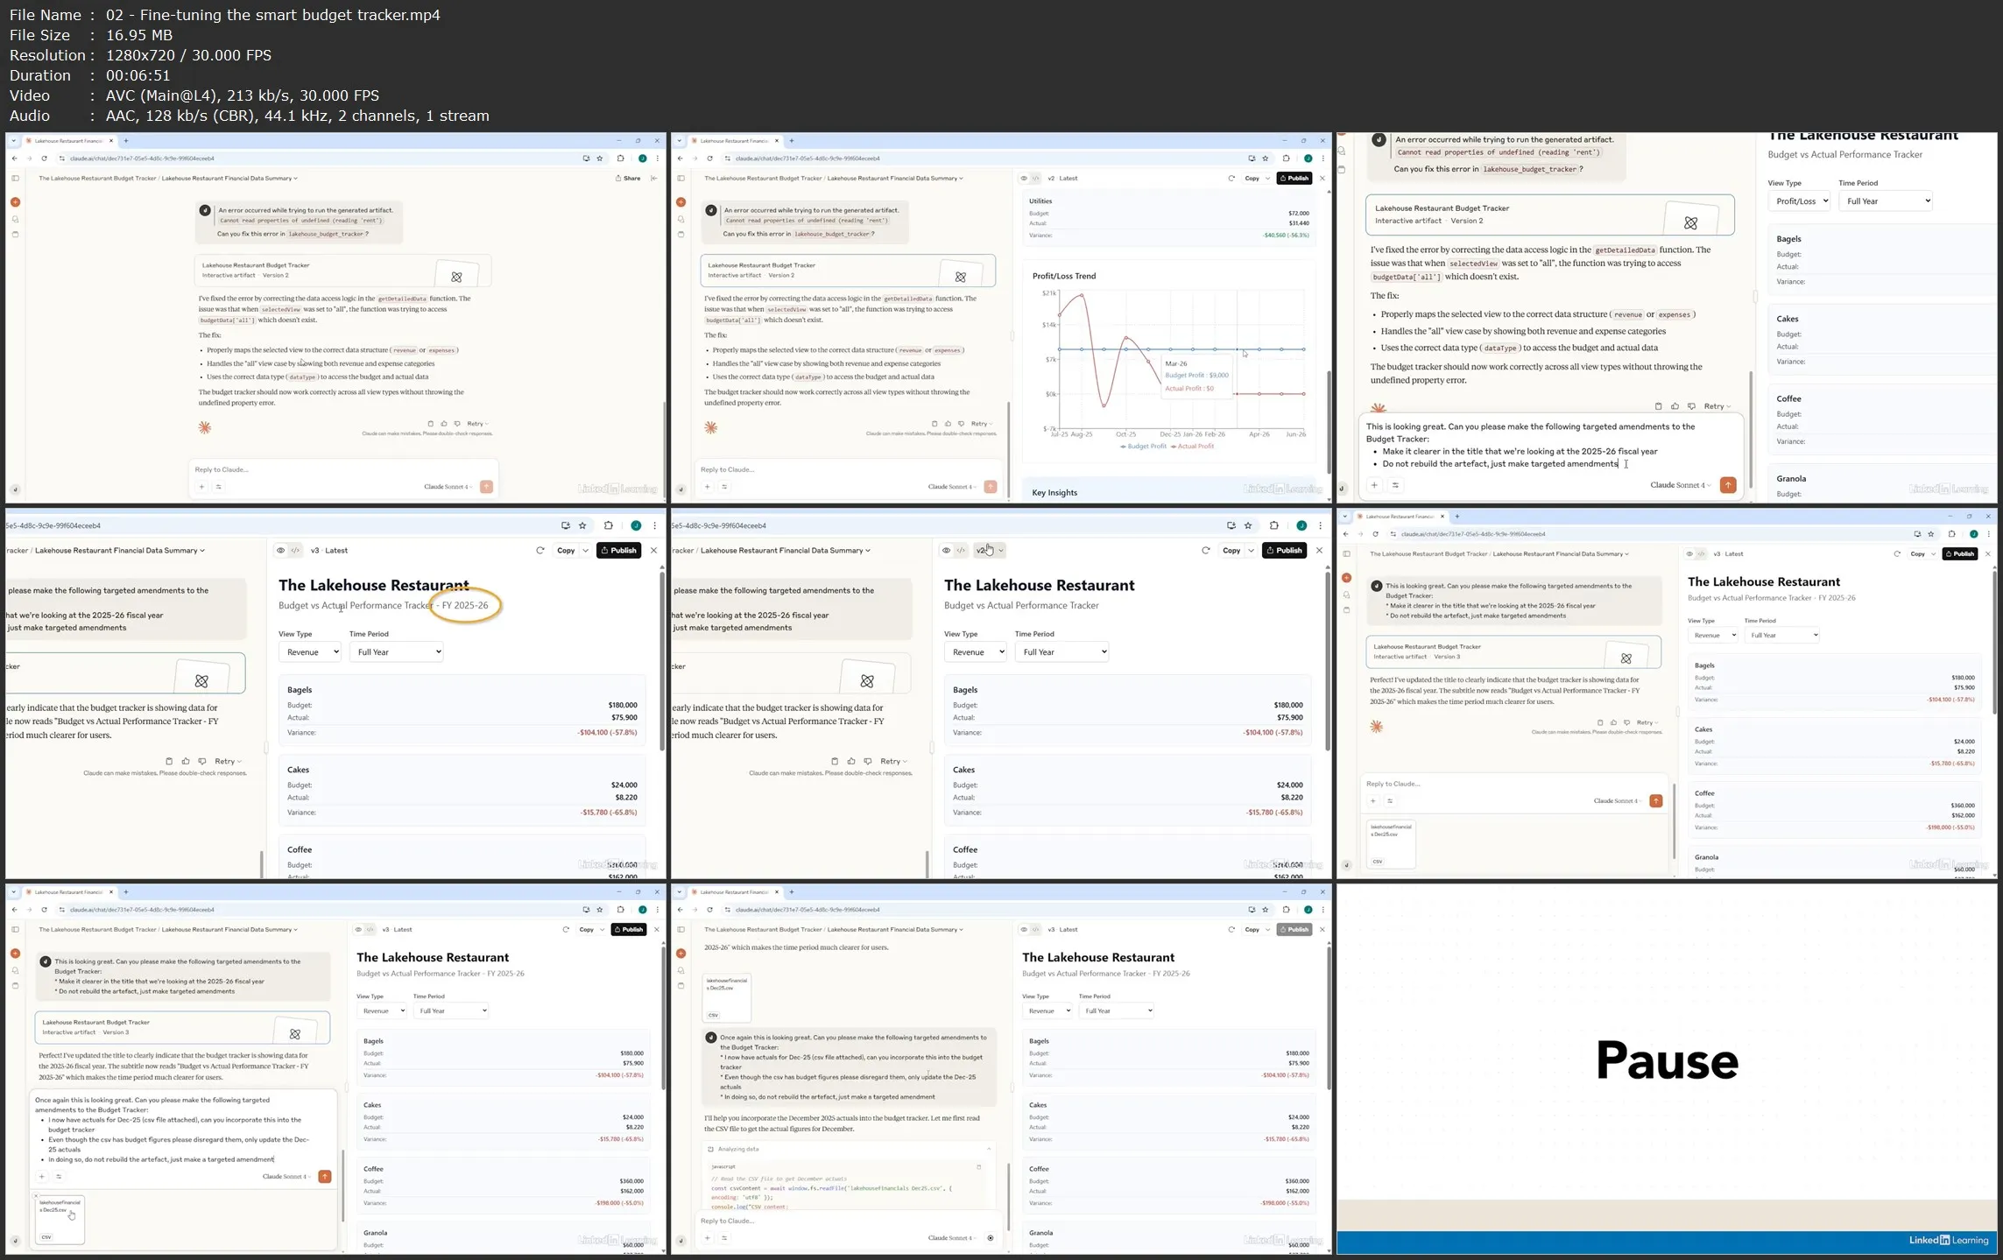
Task: Remove the csv attachment with its small x icon
Action: coord(36,1195)
